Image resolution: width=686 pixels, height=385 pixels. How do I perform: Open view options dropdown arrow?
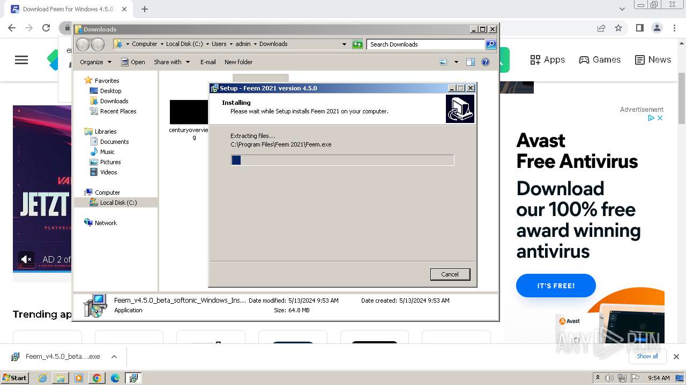[456, 62]
